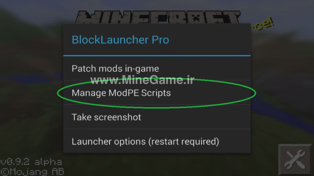Tap the word Scripts in circled entry
The height and width of the screenshot is (176, 314).
[x=156, y=93]
